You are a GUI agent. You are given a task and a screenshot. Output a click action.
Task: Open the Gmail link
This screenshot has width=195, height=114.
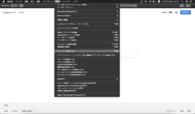tap(164, 12)
